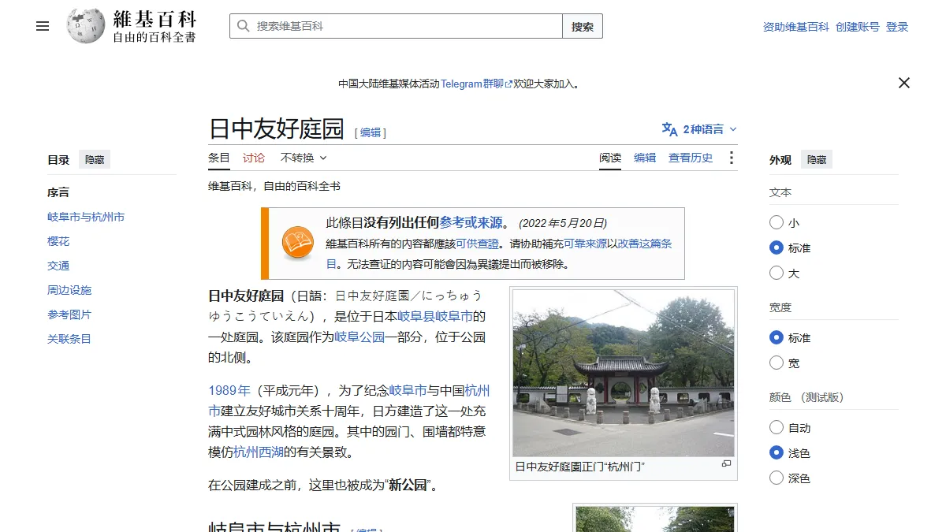Viewport: 946px width, 532px height.
Task: Jump to 参考图片 in contents
Action: coord(69,314)
